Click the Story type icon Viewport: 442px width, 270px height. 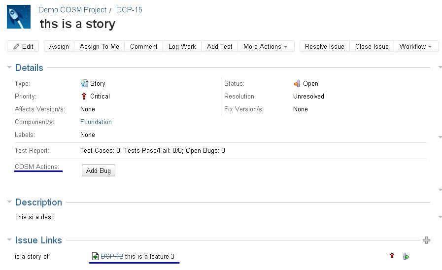click(x=84, y=84)
